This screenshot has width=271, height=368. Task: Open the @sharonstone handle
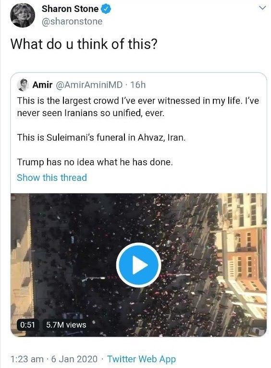click(x=72, y=22)
